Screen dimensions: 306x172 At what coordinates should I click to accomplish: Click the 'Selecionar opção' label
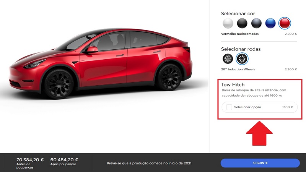(x=247, y=107)
